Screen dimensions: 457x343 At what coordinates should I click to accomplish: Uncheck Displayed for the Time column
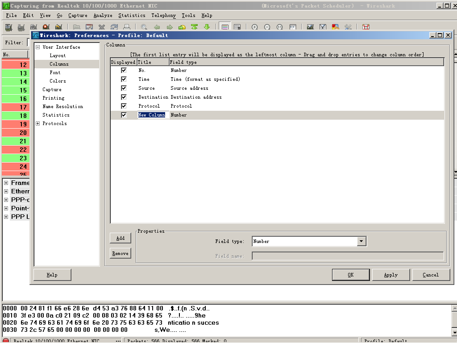coord(124,79)
